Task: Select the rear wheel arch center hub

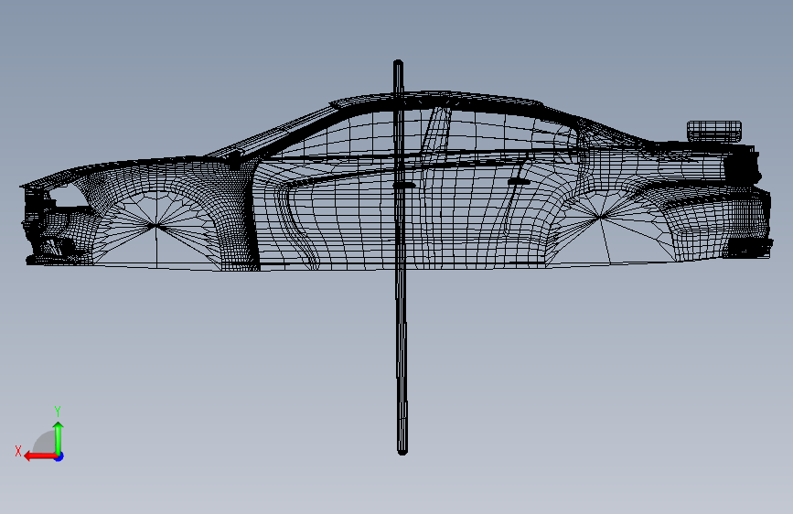Action: (600, 217)
